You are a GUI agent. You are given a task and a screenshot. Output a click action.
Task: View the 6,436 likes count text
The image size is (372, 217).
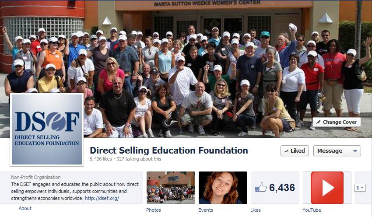tap(101, 159)
